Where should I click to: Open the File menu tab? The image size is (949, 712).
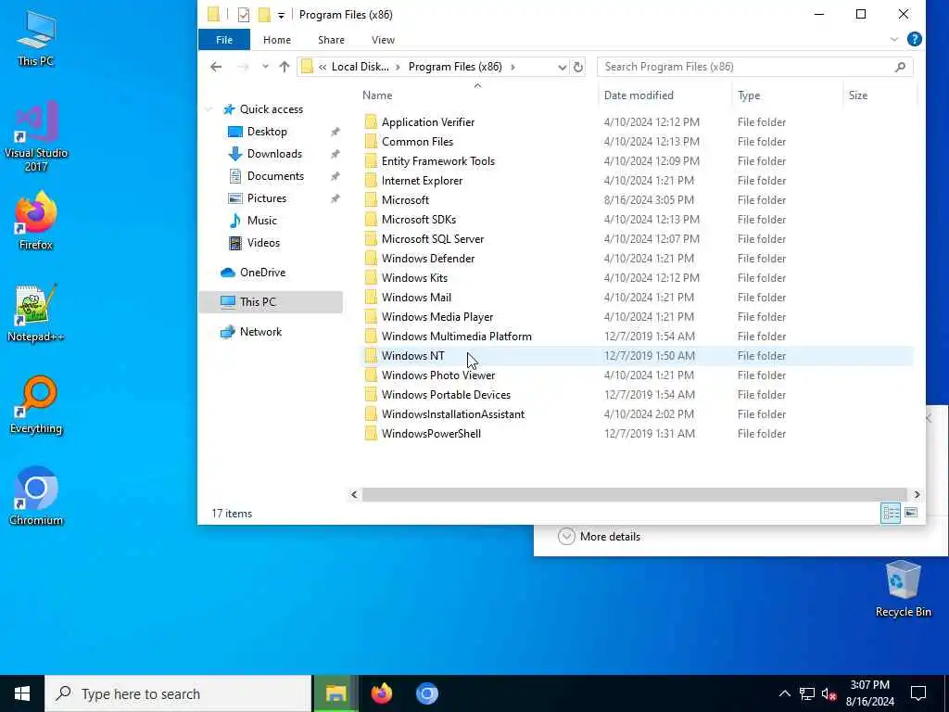click(x=224, y=39)
